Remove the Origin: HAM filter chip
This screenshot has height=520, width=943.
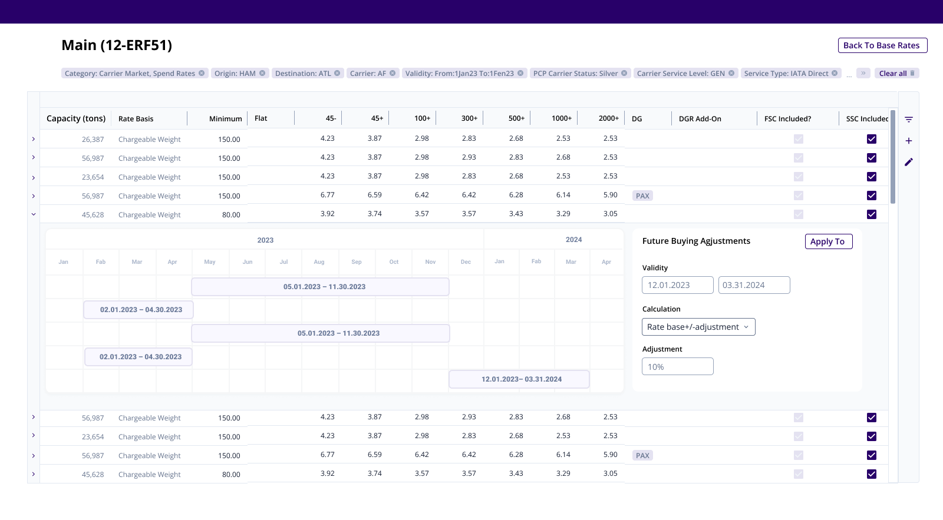click(x=262, y=73)
